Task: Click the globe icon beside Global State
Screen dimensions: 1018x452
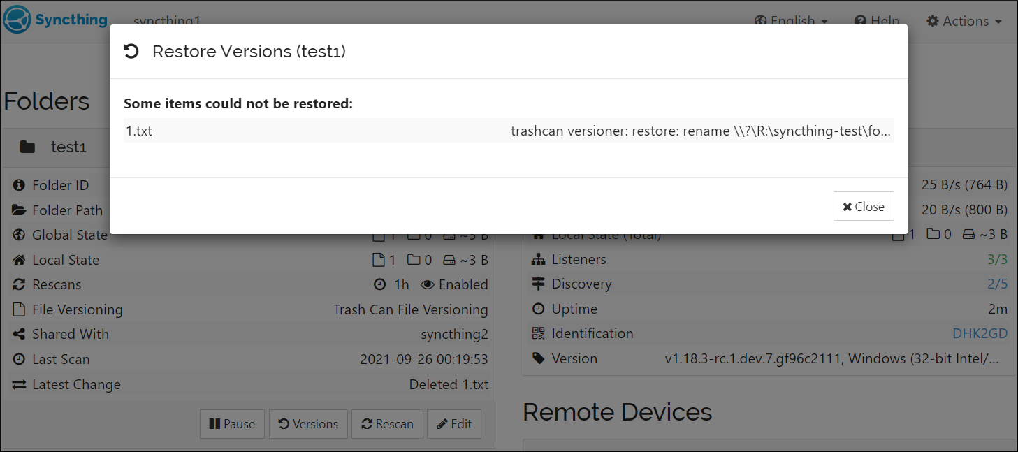Action: [19, 235]
